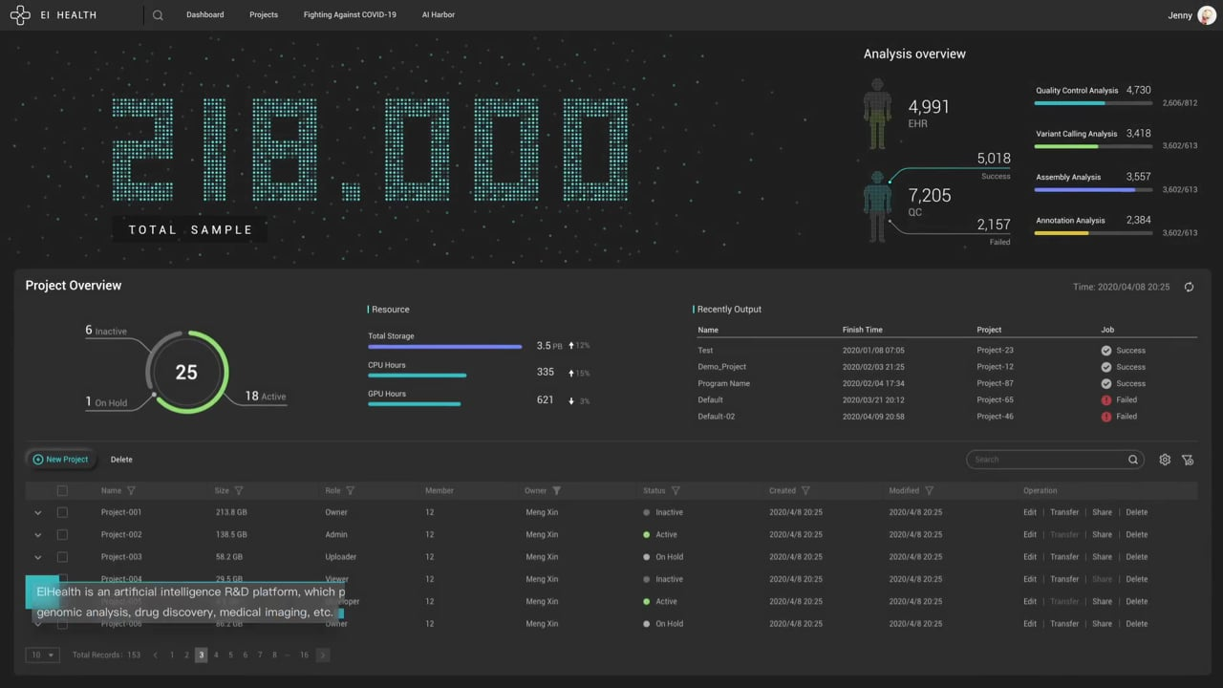Click the Name column filter icon
The height and width of the screenshot is (688, 1223).
pos(131,491)
